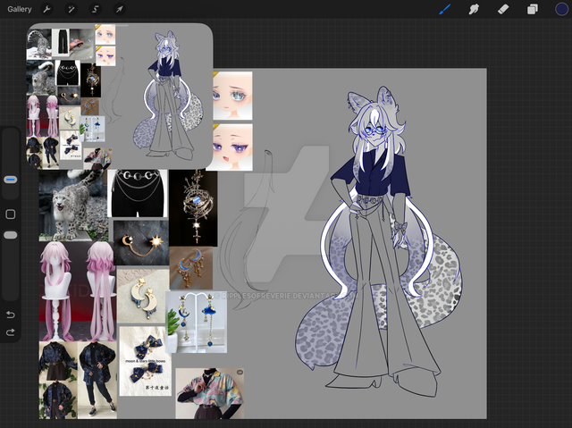Screen dimensions: 572x428
Task: Click the gray brush opacity slider handle
Action: coord(11,235)
